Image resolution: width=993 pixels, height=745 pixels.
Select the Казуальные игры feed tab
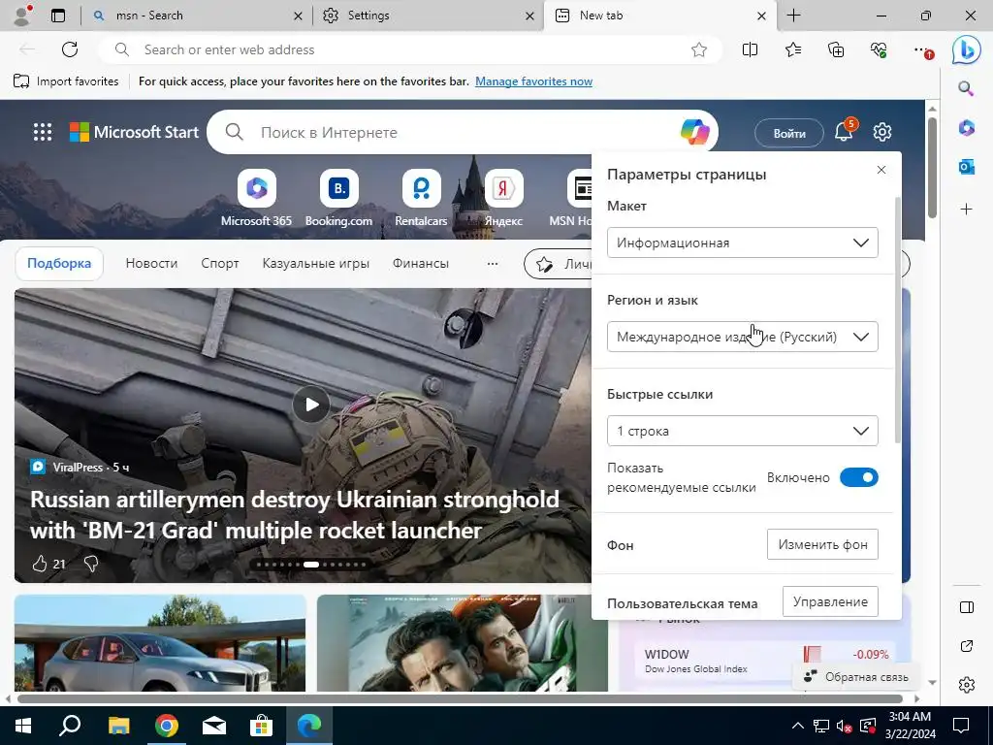(315, 264)
